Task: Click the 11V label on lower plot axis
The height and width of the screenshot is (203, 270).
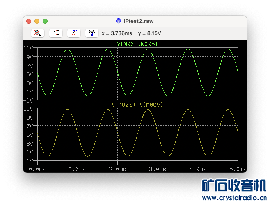Action: pyautogui.click(x=28, y=109)
